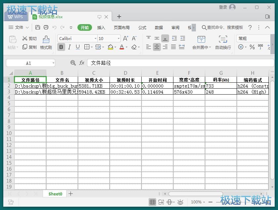Decrease font size with the A- icon
This screenshot has width=278, height=210.
point(134,38)
